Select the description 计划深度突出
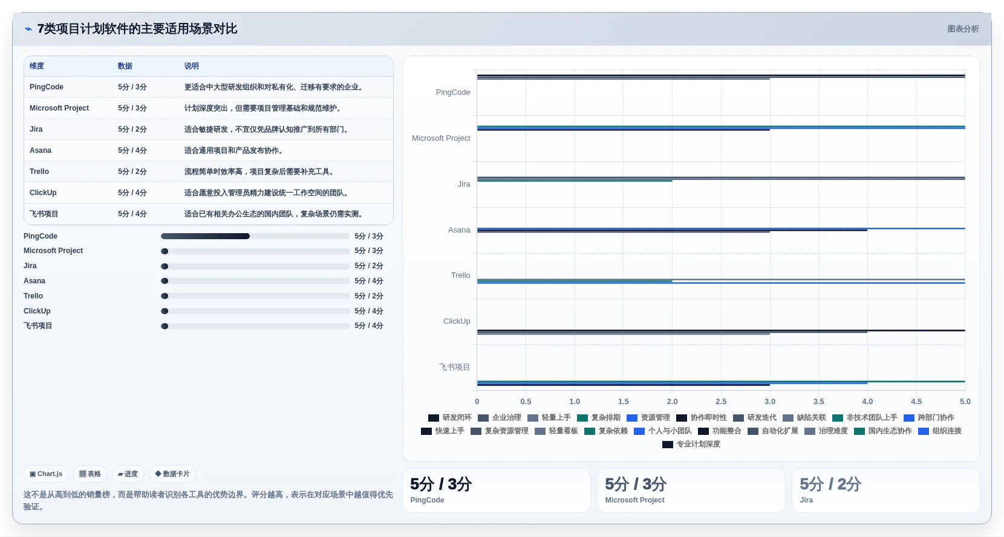Viewport: 1004px width, 537px height. [263, 108]
